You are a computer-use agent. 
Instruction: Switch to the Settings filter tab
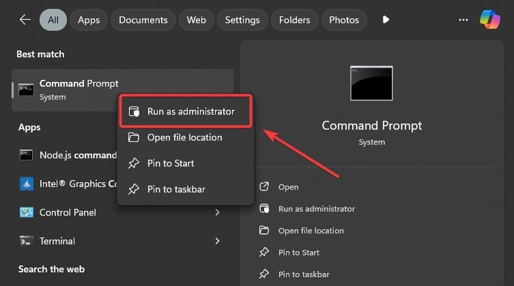pyautogui.click(x=242, y=20)
